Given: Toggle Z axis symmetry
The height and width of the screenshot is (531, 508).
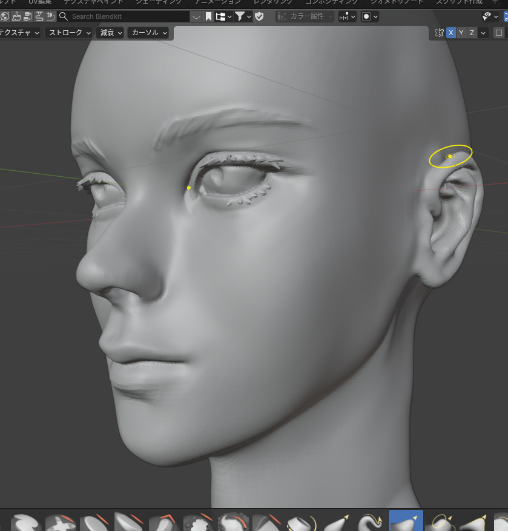Looking at the screenshot, I should click(x=472, y=33).
